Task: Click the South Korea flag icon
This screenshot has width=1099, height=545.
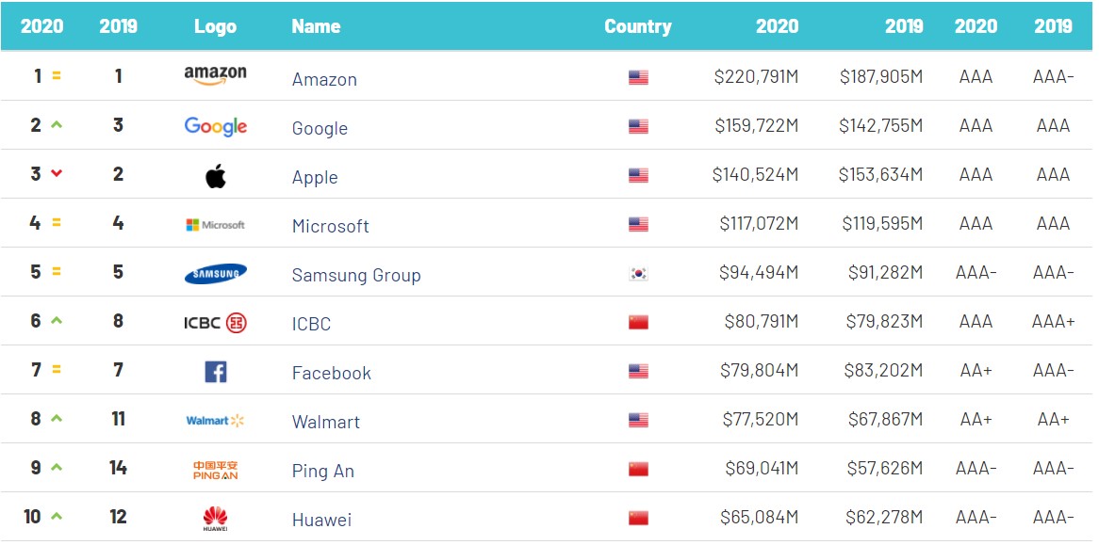Action: (638, 274)
